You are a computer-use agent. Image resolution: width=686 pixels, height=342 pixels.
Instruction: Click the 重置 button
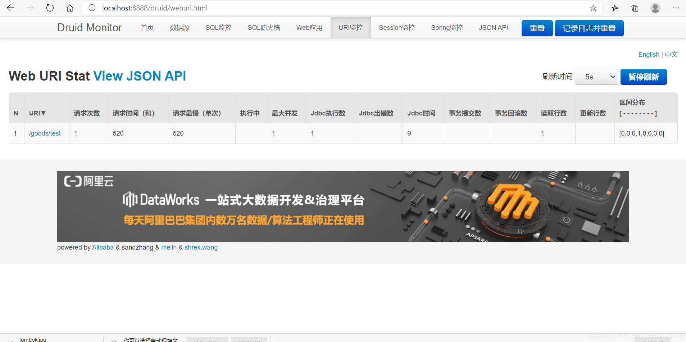pyautogui.click(x=537, y=28)
